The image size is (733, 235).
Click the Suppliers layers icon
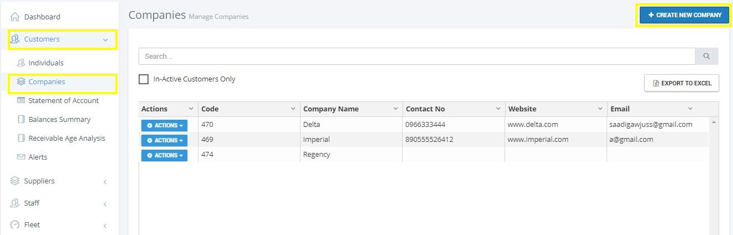tap(15, 181)
